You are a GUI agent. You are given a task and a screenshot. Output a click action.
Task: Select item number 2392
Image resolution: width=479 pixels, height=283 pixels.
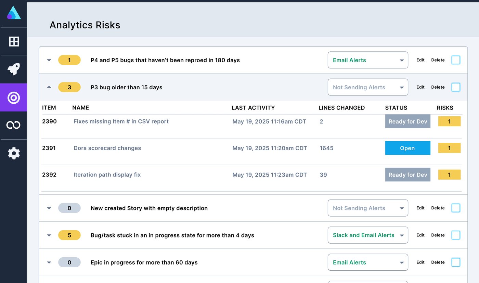49,175
